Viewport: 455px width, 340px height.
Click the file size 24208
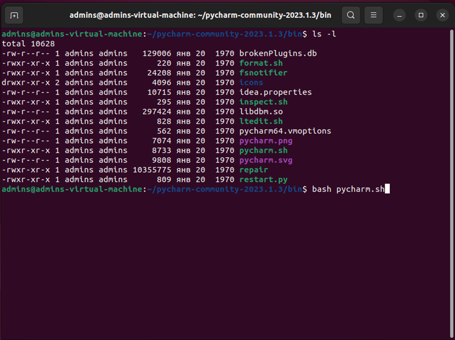(x=159, y=73)
